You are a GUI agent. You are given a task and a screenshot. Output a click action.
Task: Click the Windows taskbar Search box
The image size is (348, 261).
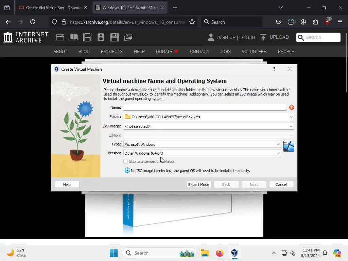159,253
